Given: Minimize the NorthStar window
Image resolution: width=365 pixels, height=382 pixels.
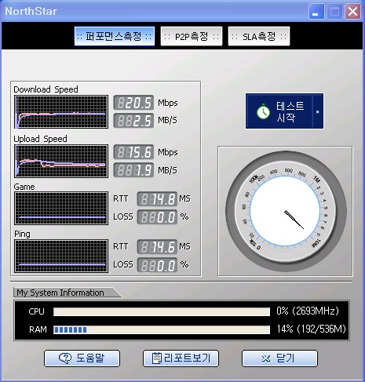Looking at the screenshot, I should [316, 12].
